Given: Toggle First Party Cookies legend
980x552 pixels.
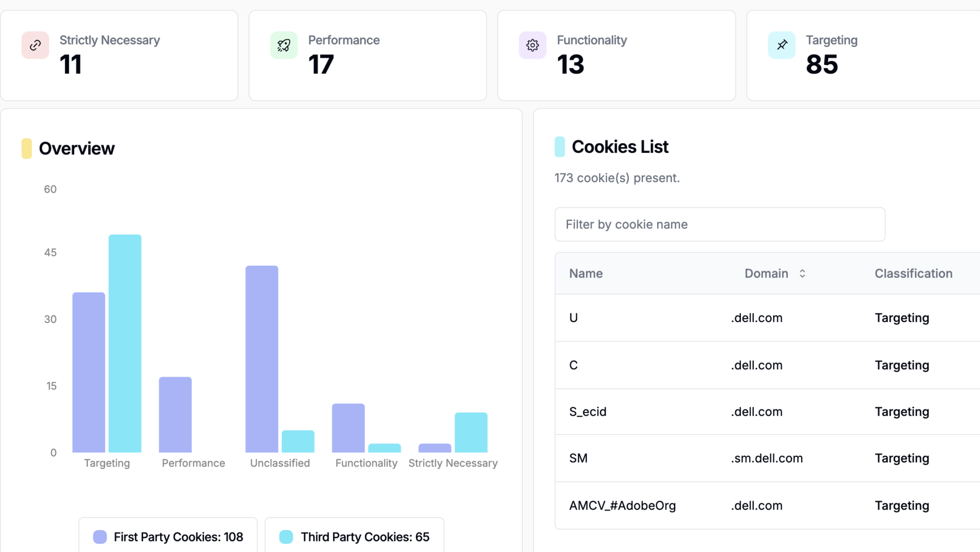Looking at the screenshot, I should coord(168,537).
